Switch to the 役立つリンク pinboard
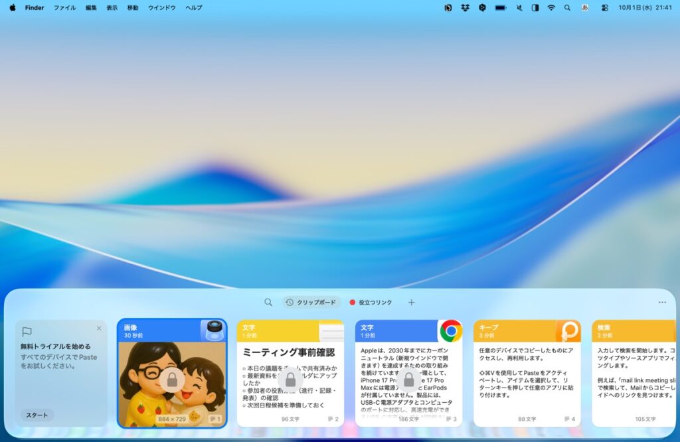This screenshot has height=442, width=680. pyautogui.click(x=375, y=302)
